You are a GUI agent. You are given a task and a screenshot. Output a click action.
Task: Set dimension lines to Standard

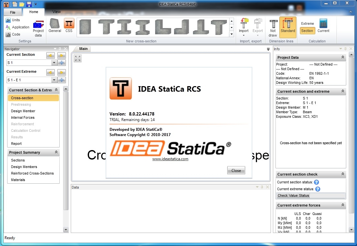[288, 27]
